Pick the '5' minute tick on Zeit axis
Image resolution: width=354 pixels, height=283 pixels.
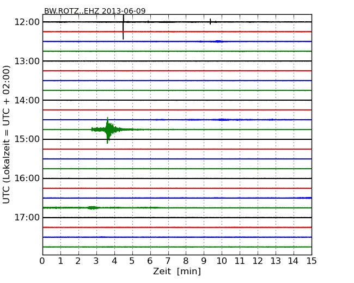132,261
